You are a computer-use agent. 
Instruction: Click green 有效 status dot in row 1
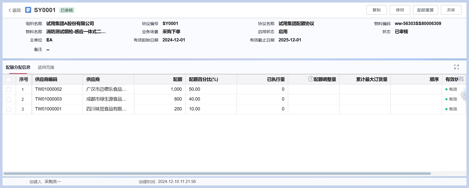446,89
